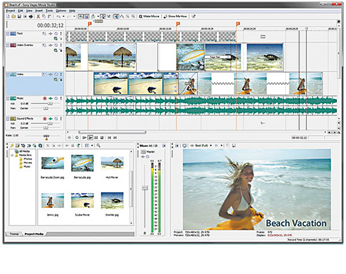Click the Copy icon in main toolbar
Image resolution: width=346 pixels, height=274 pixels.
(44, 16)
